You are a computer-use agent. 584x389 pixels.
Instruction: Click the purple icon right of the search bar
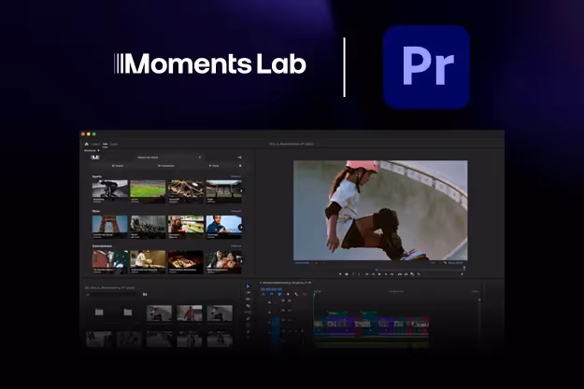239,158
